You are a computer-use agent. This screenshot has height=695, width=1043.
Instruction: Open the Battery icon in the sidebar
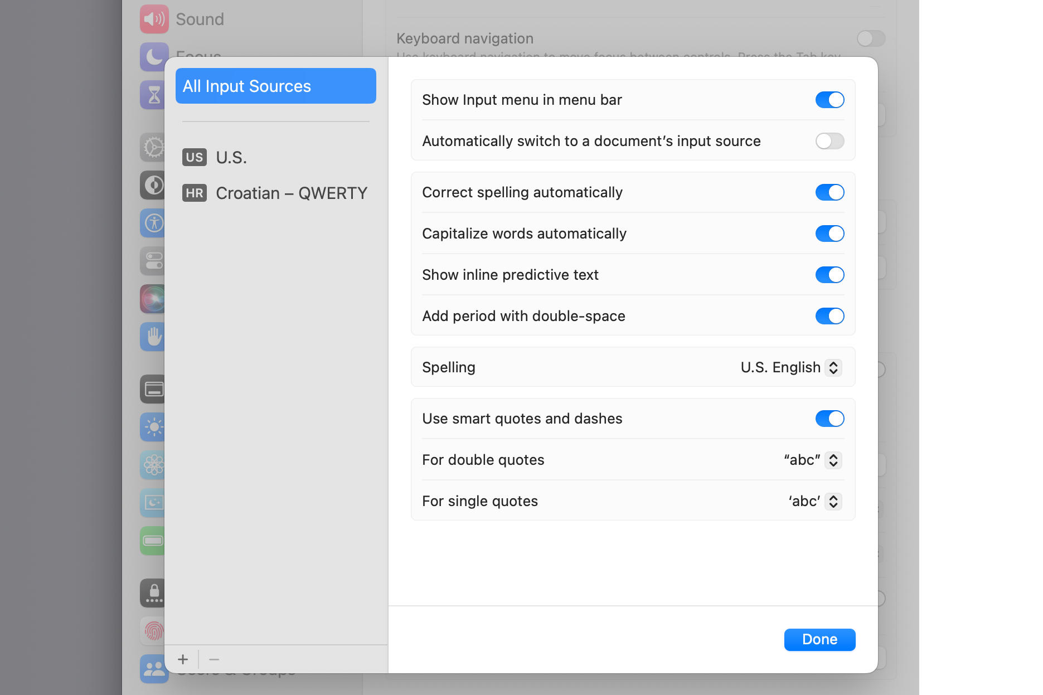point(152,541)
